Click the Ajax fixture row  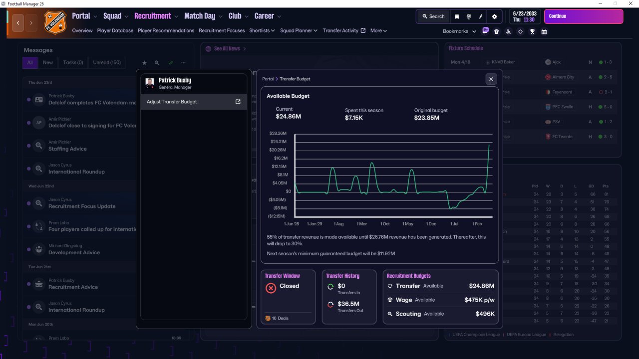tap(533, 62)
